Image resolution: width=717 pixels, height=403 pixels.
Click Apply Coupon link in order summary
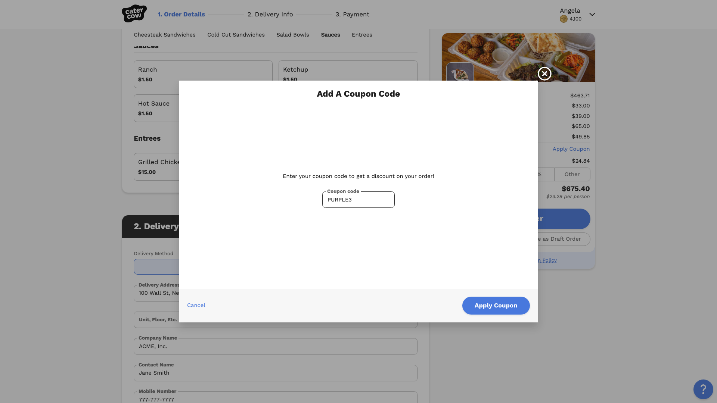tap(571, 149)
